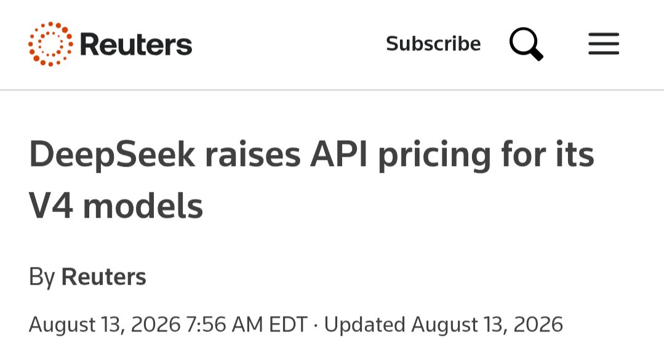Screen dimensions: 664x358
Task: Click the word "raises" in headline
Action: click(253, 154)
